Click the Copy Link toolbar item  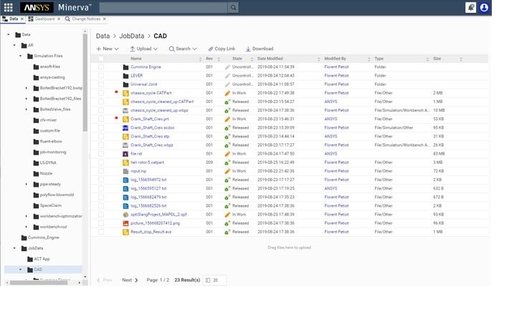click(x=222, y=49)
